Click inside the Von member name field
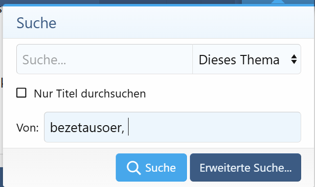This screenshot has height=187, width=315. click(x=173, y=127)
